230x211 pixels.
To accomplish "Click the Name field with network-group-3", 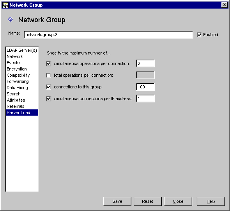I will click(x=108, y=35).
